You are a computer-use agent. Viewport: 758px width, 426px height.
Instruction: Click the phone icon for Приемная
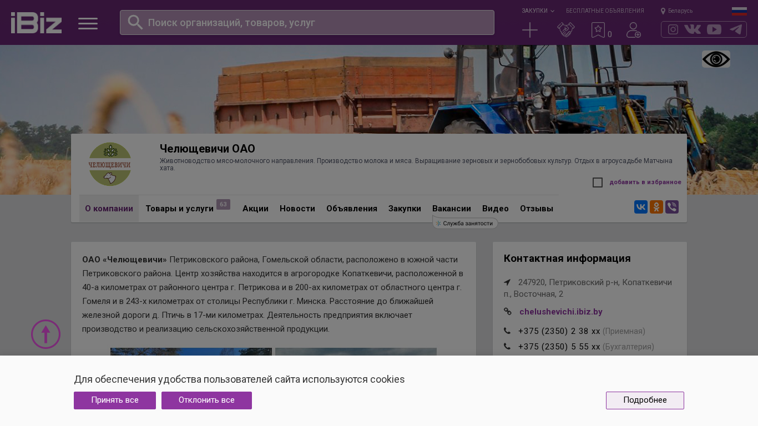tap(507, 331)
